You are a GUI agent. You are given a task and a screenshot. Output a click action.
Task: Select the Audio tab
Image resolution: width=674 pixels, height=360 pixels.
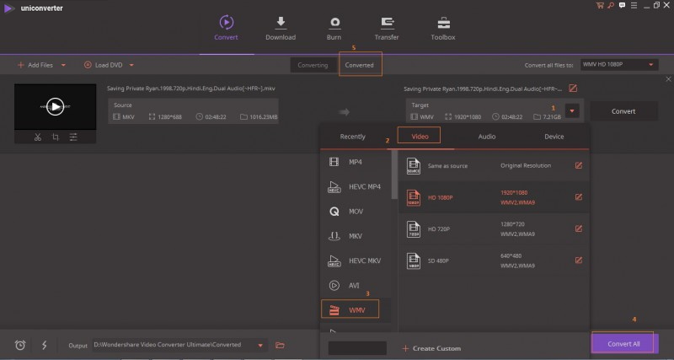[x=487, y=137]
